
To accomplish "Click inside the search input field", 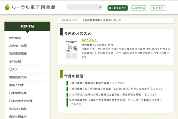I will tap(83, 7).
